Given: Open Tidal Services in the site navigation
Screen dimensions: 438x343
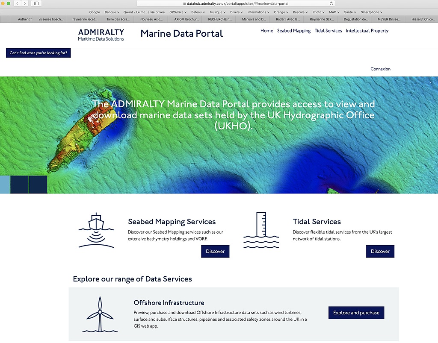Looking at the screenshot, I should 328,31.
